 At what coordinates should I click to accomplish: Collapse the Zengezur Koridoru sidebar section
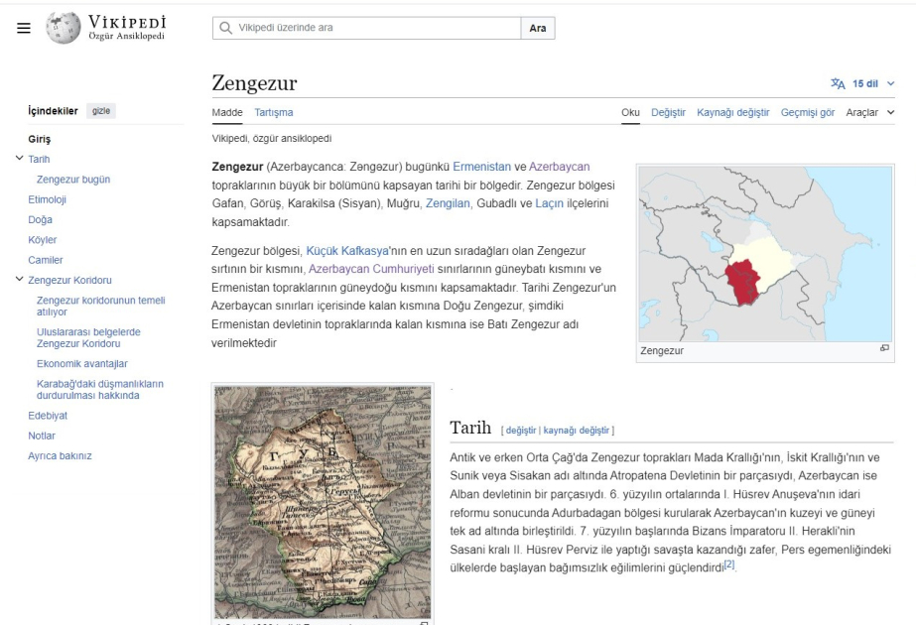20,280
